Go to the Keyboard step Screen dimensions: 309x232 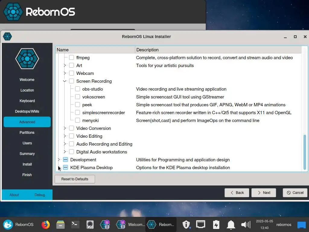(27, 101)
